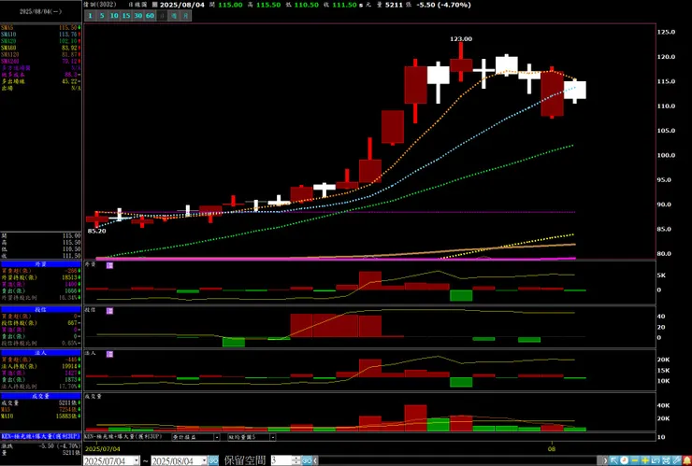Click GO button beside the end date
This screenshot has height=466, width=692.
click(x=213, y=461)
